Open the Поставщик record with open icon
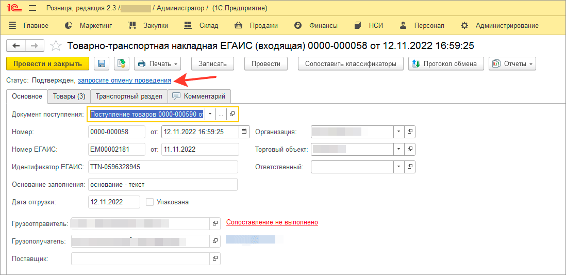This screenshot has height=275, width=566. tap(215, 258)
